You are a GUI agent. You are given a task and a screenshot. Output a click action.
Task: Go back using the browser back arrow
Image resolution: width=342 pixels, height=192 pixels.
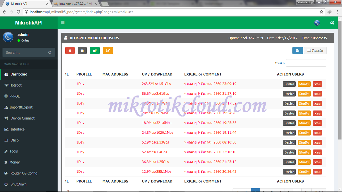pyautogui.click(x=4, y=12)
